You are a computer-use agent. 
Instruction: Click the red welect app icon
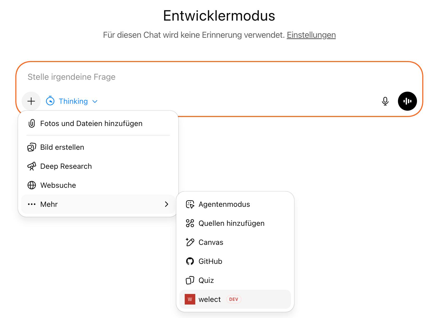pyautogui.click(x=190, y=299)
